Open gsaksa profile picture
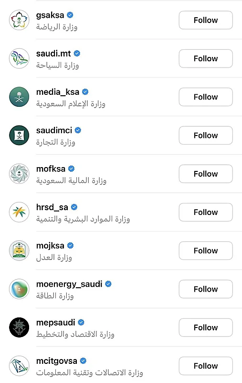This screenshot has width=242, height=383. 19,20
